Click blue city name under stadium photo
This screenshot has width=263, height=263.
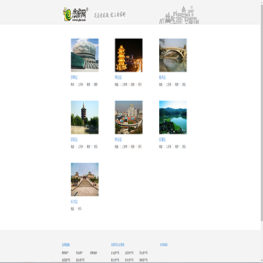118,140
